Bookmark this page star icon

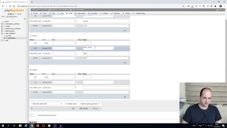tap(184, 6)
